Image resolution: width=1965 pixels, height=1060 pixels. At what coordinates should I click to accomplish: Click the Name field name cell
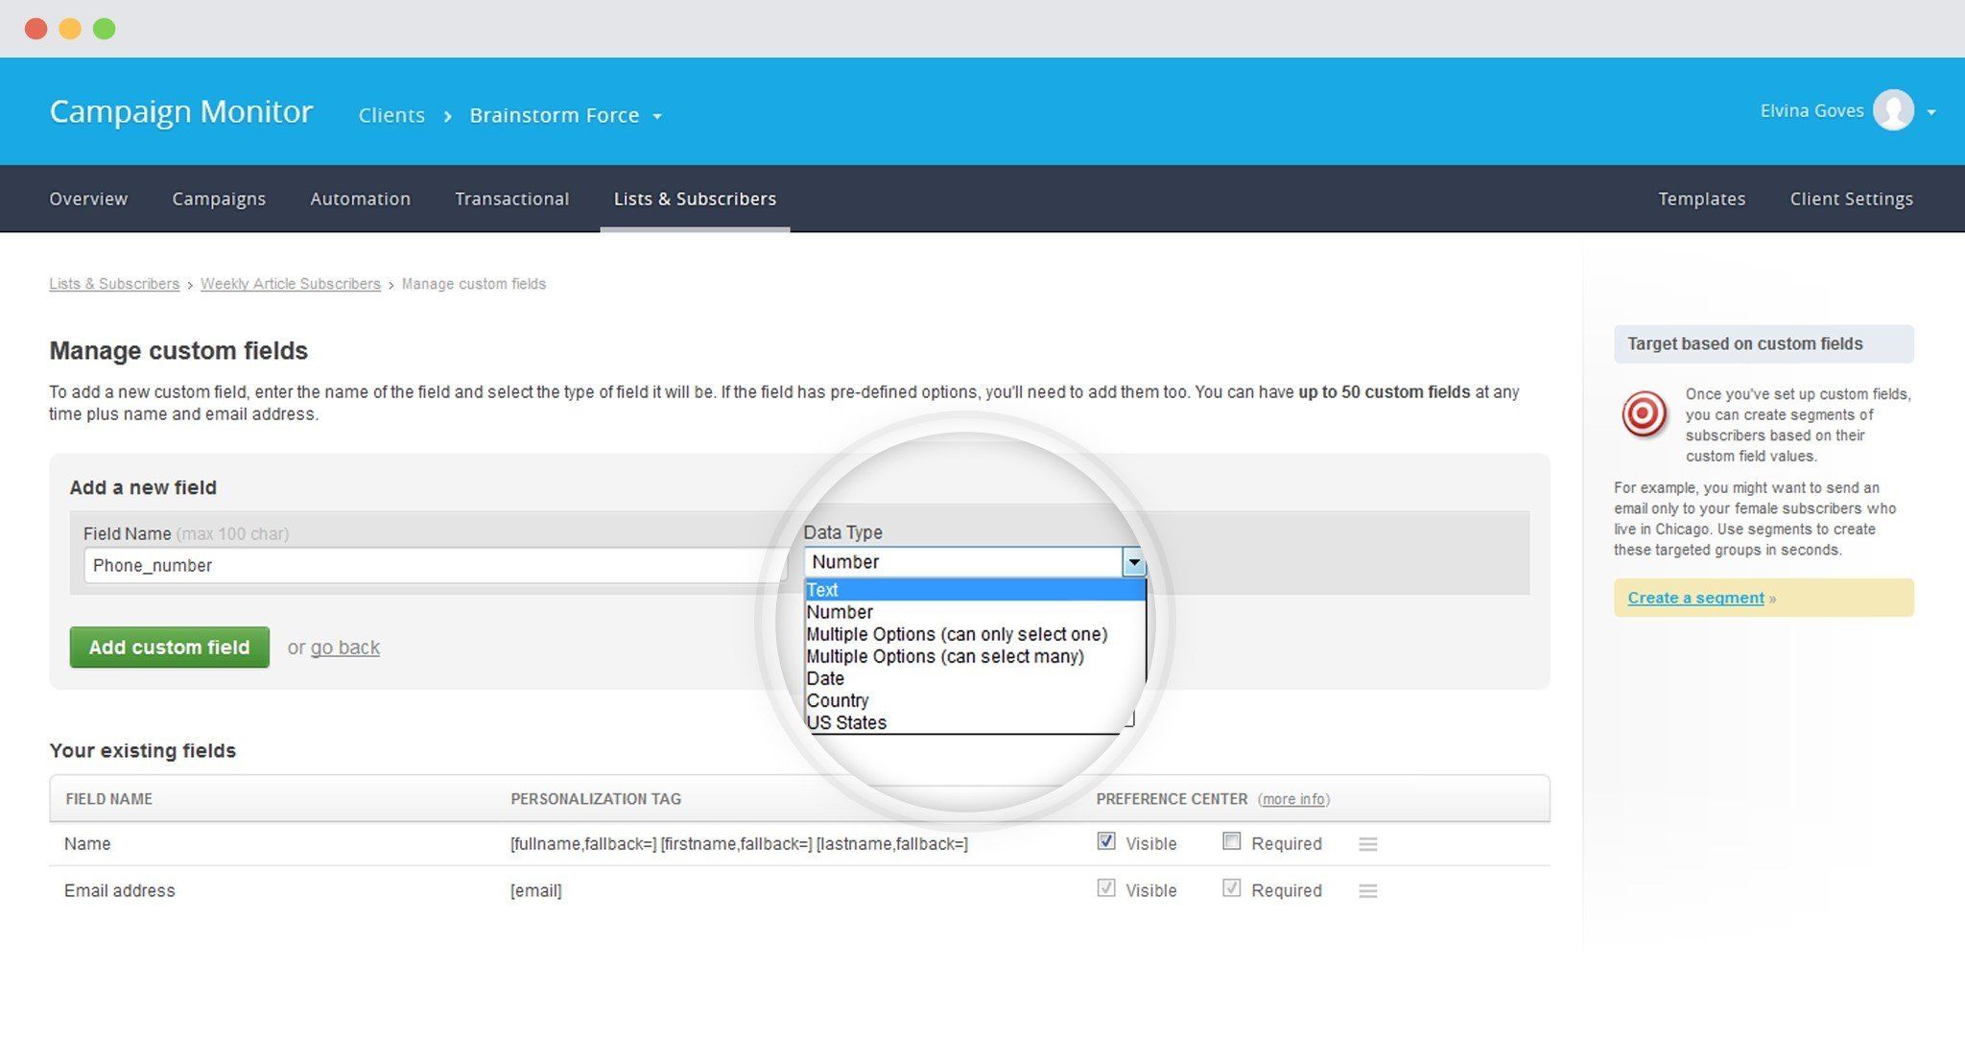tap(87, 844)
